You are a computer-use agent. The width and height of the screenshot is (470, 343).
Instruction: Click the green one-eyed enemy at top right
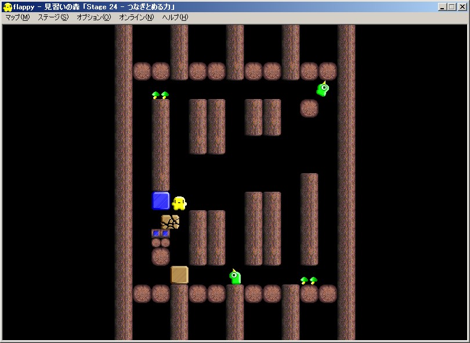click(x=323, y=89)
